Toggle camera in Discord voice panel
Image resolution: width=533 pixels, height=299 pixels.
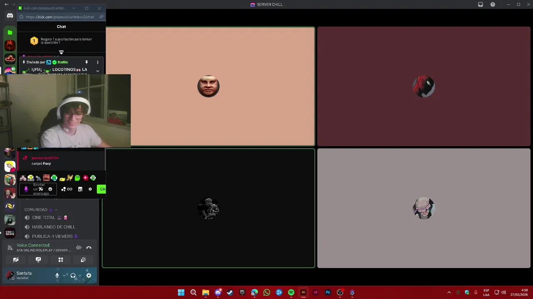point(16,260)
